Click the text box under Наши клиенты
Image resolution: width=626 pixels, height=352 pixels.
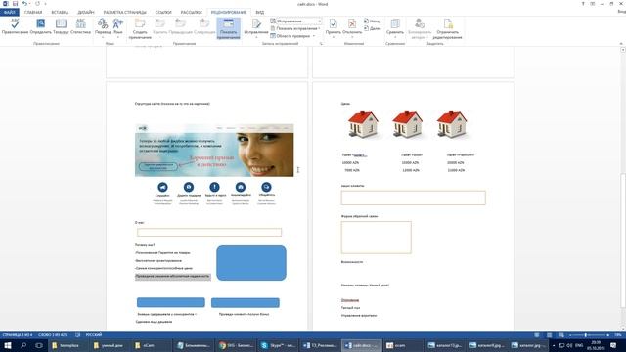(414, 198)
